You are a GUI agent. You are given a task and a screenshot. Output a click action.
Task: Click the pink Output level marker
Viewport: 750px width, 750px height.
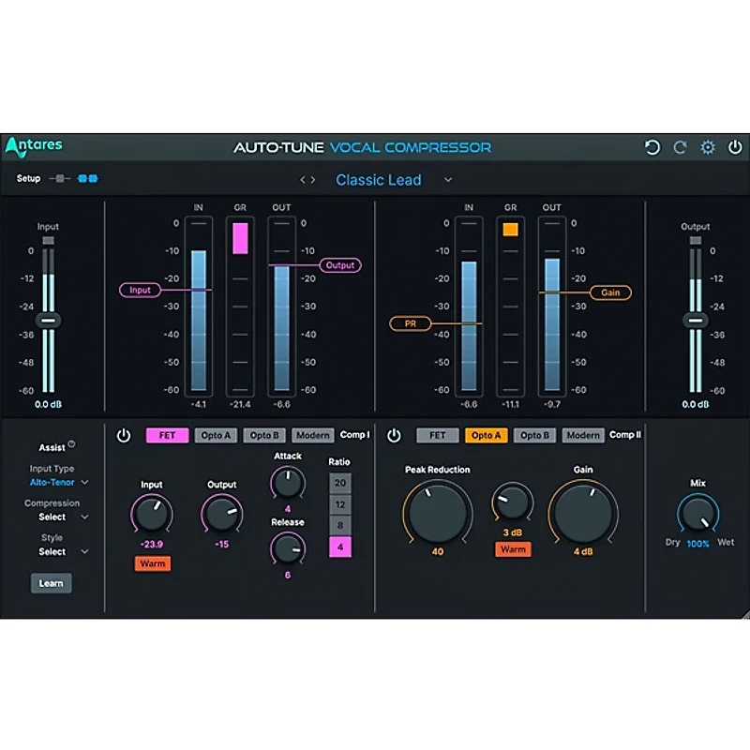pos(340,265)
